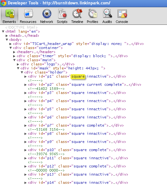Viewport: 167px width, 185px height.
Task: Switch to the Resources panel icon
Action: pos(28,14)
